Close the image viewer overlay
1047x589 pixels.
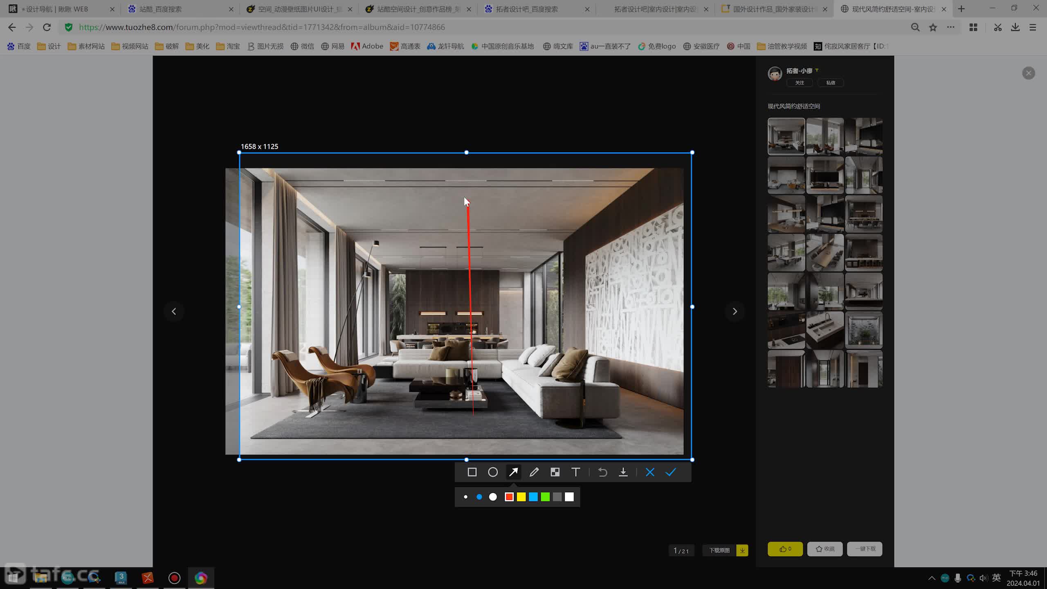[1029, 73]
